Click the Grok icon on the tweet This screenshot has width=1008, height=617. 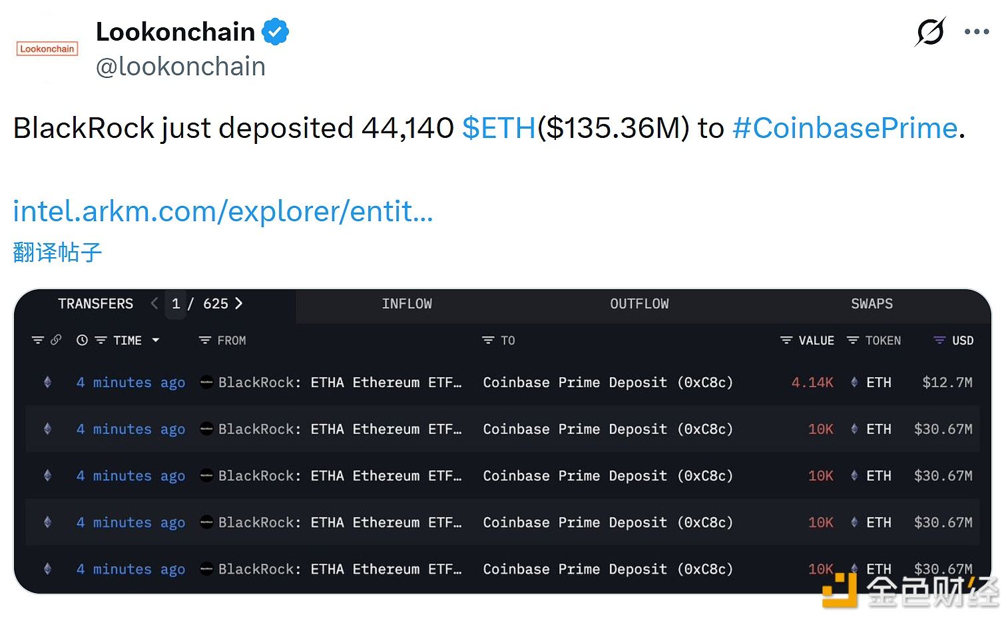click(x=930, y=31)
